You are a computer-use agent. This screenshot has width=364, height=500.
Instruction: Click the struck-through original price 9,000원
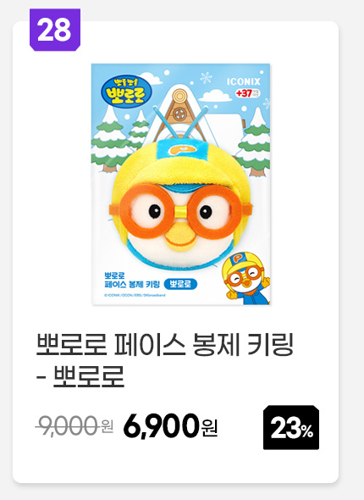pyautogui.click(x=74, y=425)
